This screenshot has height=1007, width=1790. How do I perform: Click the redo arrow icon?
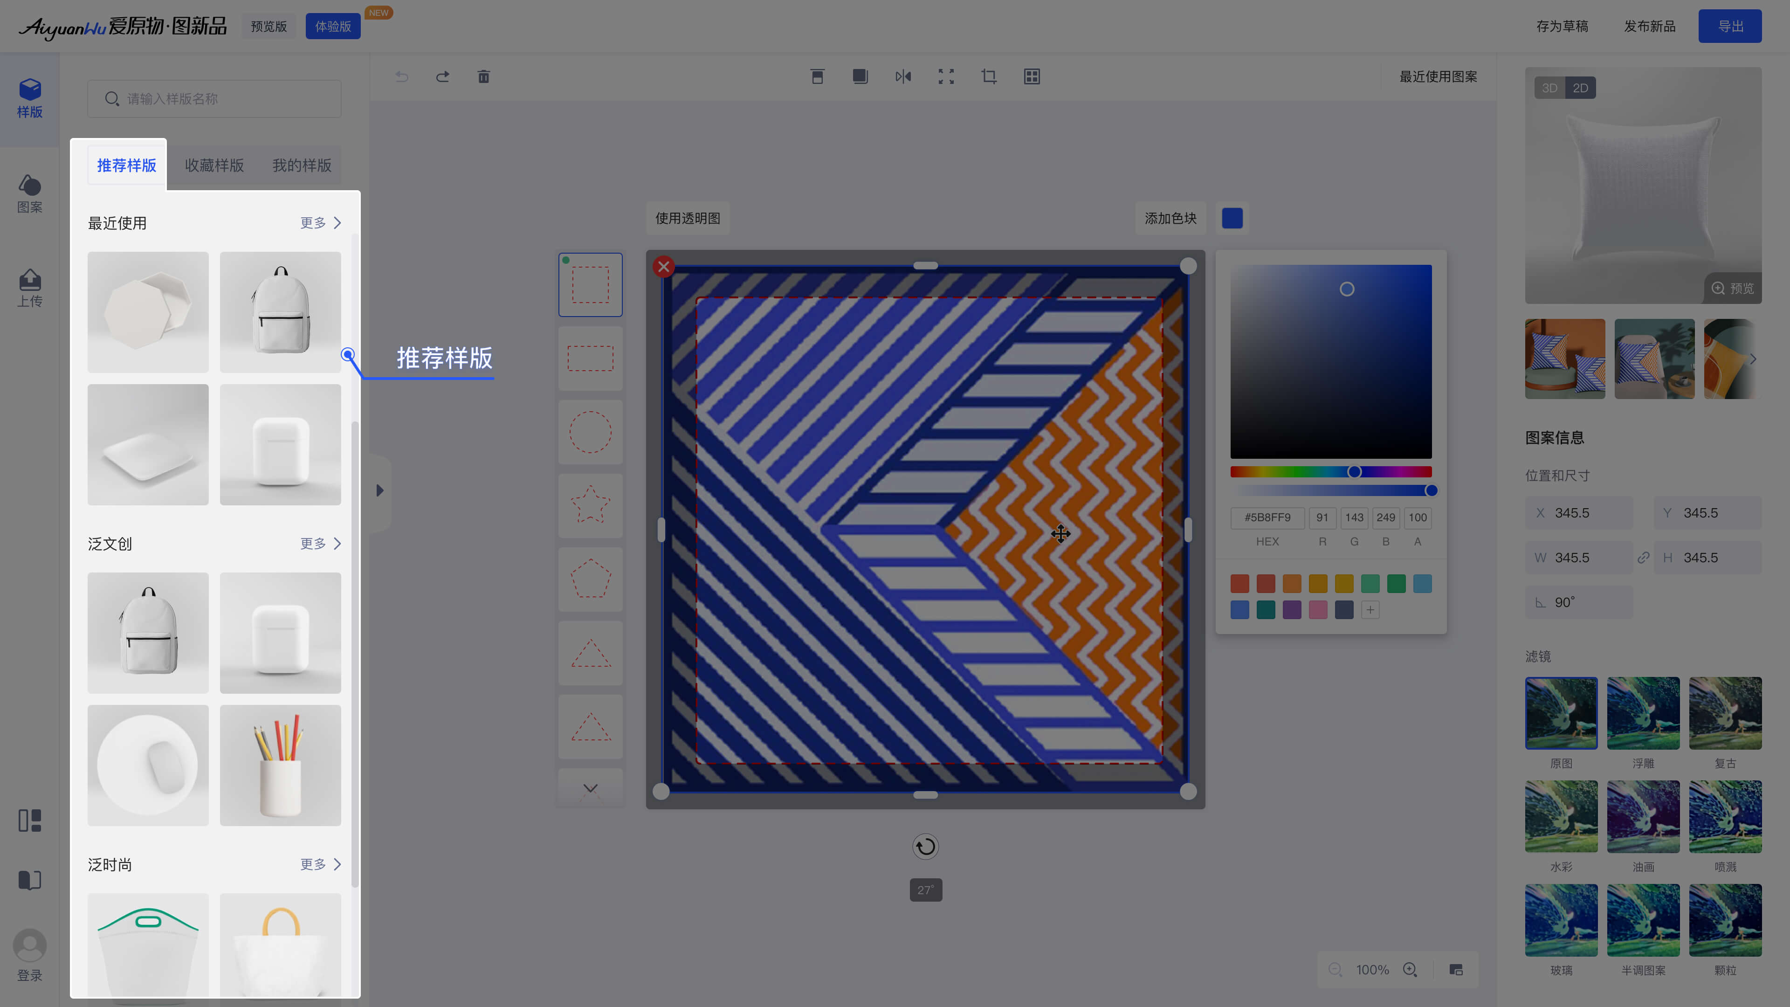[443, 76]
